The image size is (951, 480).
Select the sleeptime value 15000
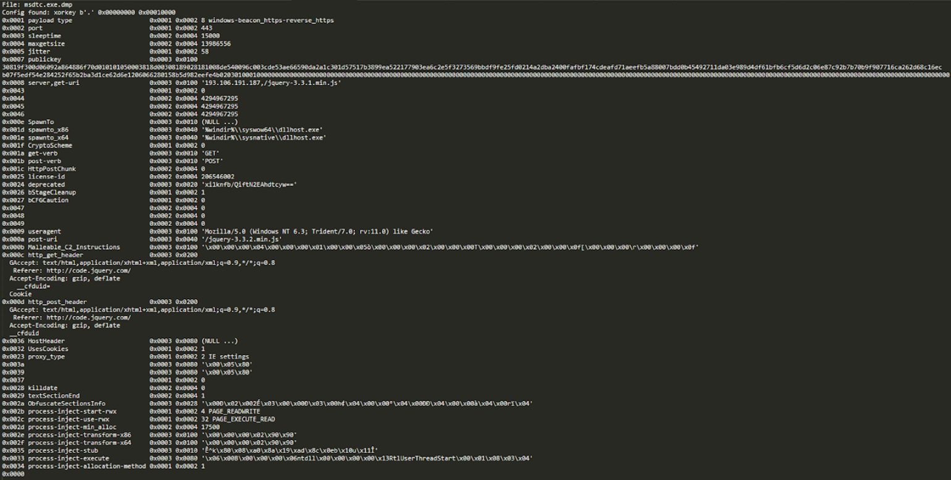pos(210,36)
